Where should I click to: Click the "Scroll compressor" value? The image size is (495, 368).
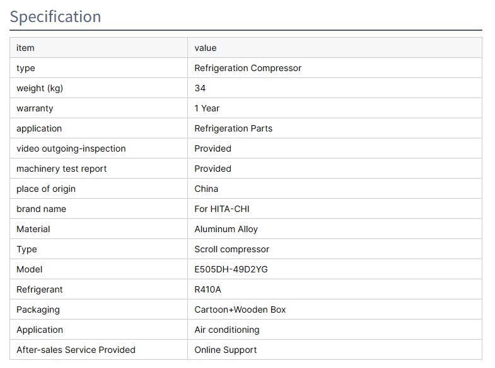(231, 249)
